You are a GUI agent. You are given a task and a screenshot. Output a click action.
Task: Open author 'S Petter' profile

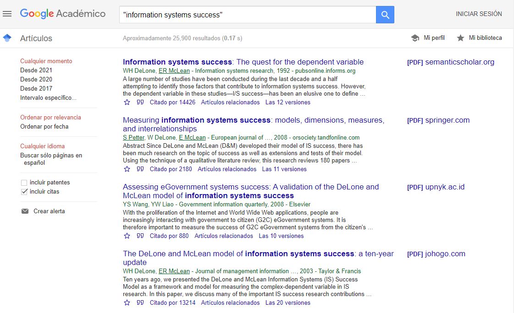pos(133,137)
